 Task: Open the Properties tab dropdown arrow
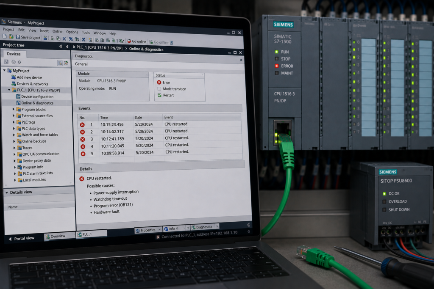160,229
